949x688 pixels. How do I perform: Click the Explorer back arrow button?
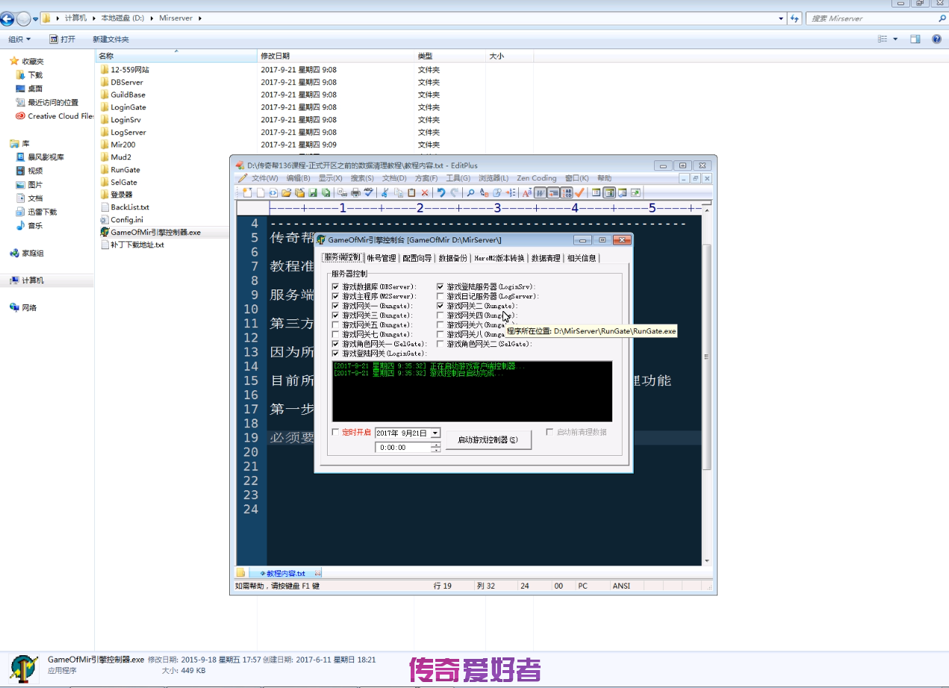[7, 19]
